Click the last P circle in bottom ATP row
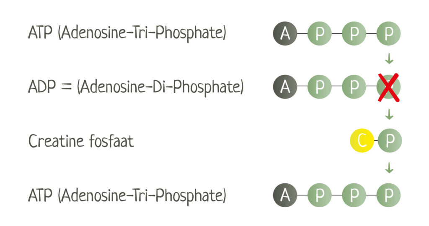This screenshot has height=226, width=429. click(388, 195)
